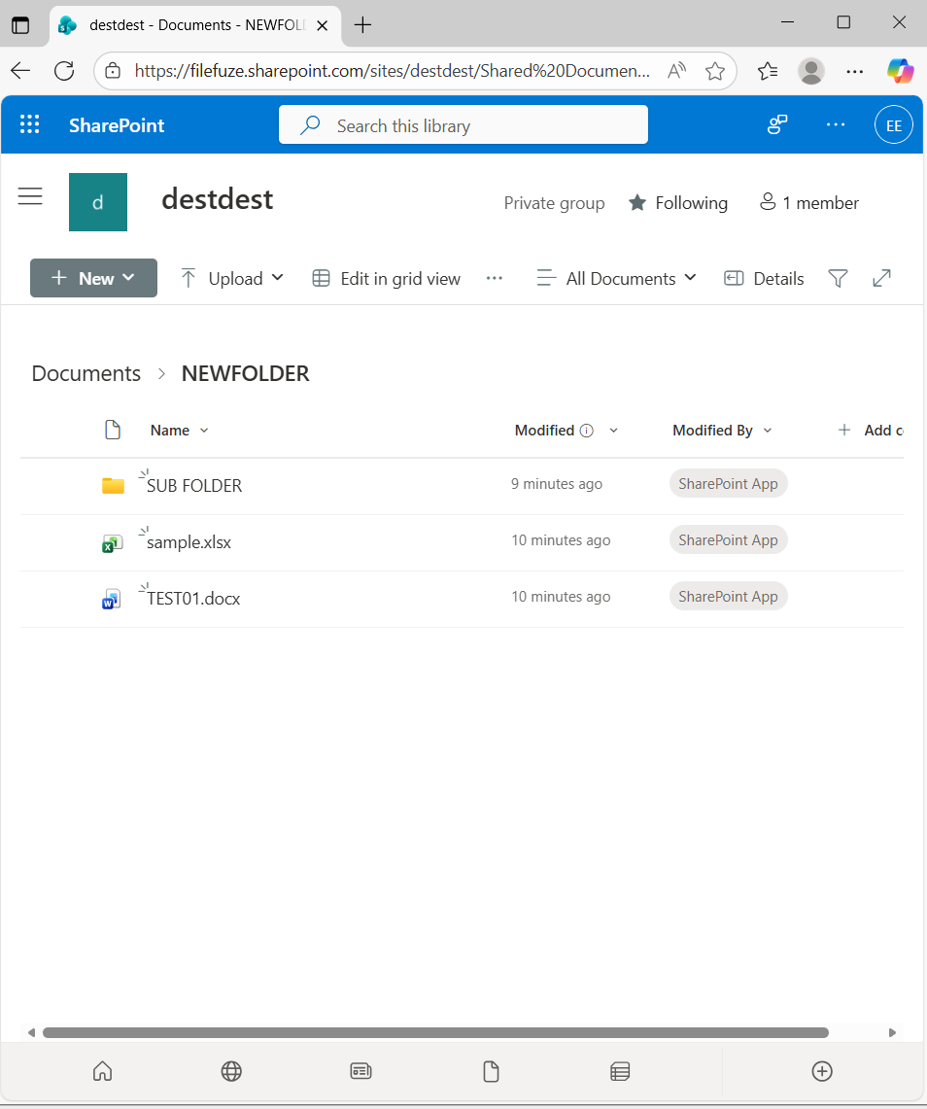This screenshot has width=927, height=1109.
Task: Open the globe sites icon in bottom bar
Action: [x=231, y=1071]
